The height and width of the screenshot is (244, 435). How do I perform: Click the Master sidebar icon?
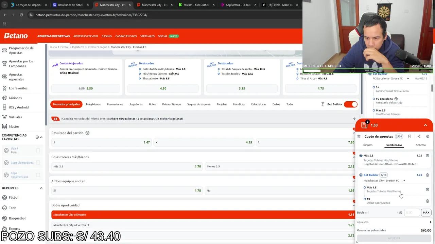click(x=4, y=126)
